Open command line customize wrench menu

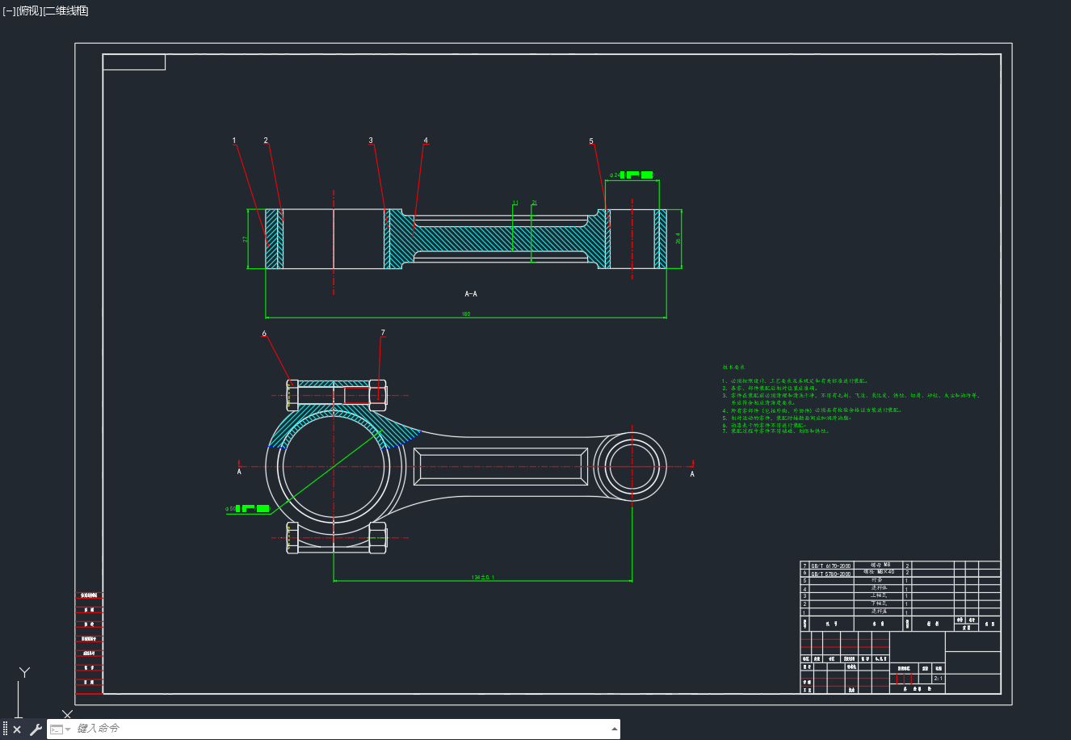point(36,729)
